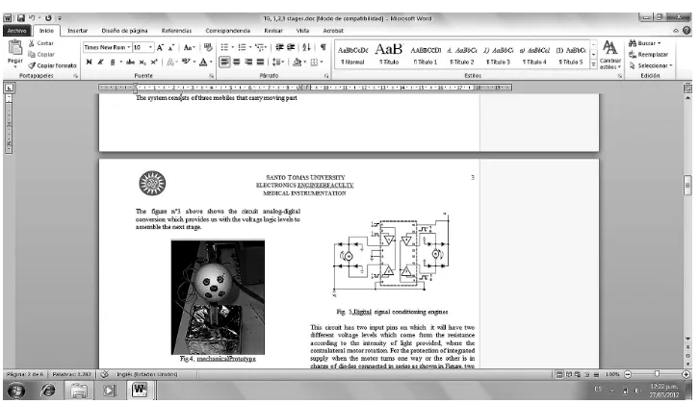Screen dimensions: 699x404
Task: Expand the styles gallery with More arrow
Action: (593, 64)
